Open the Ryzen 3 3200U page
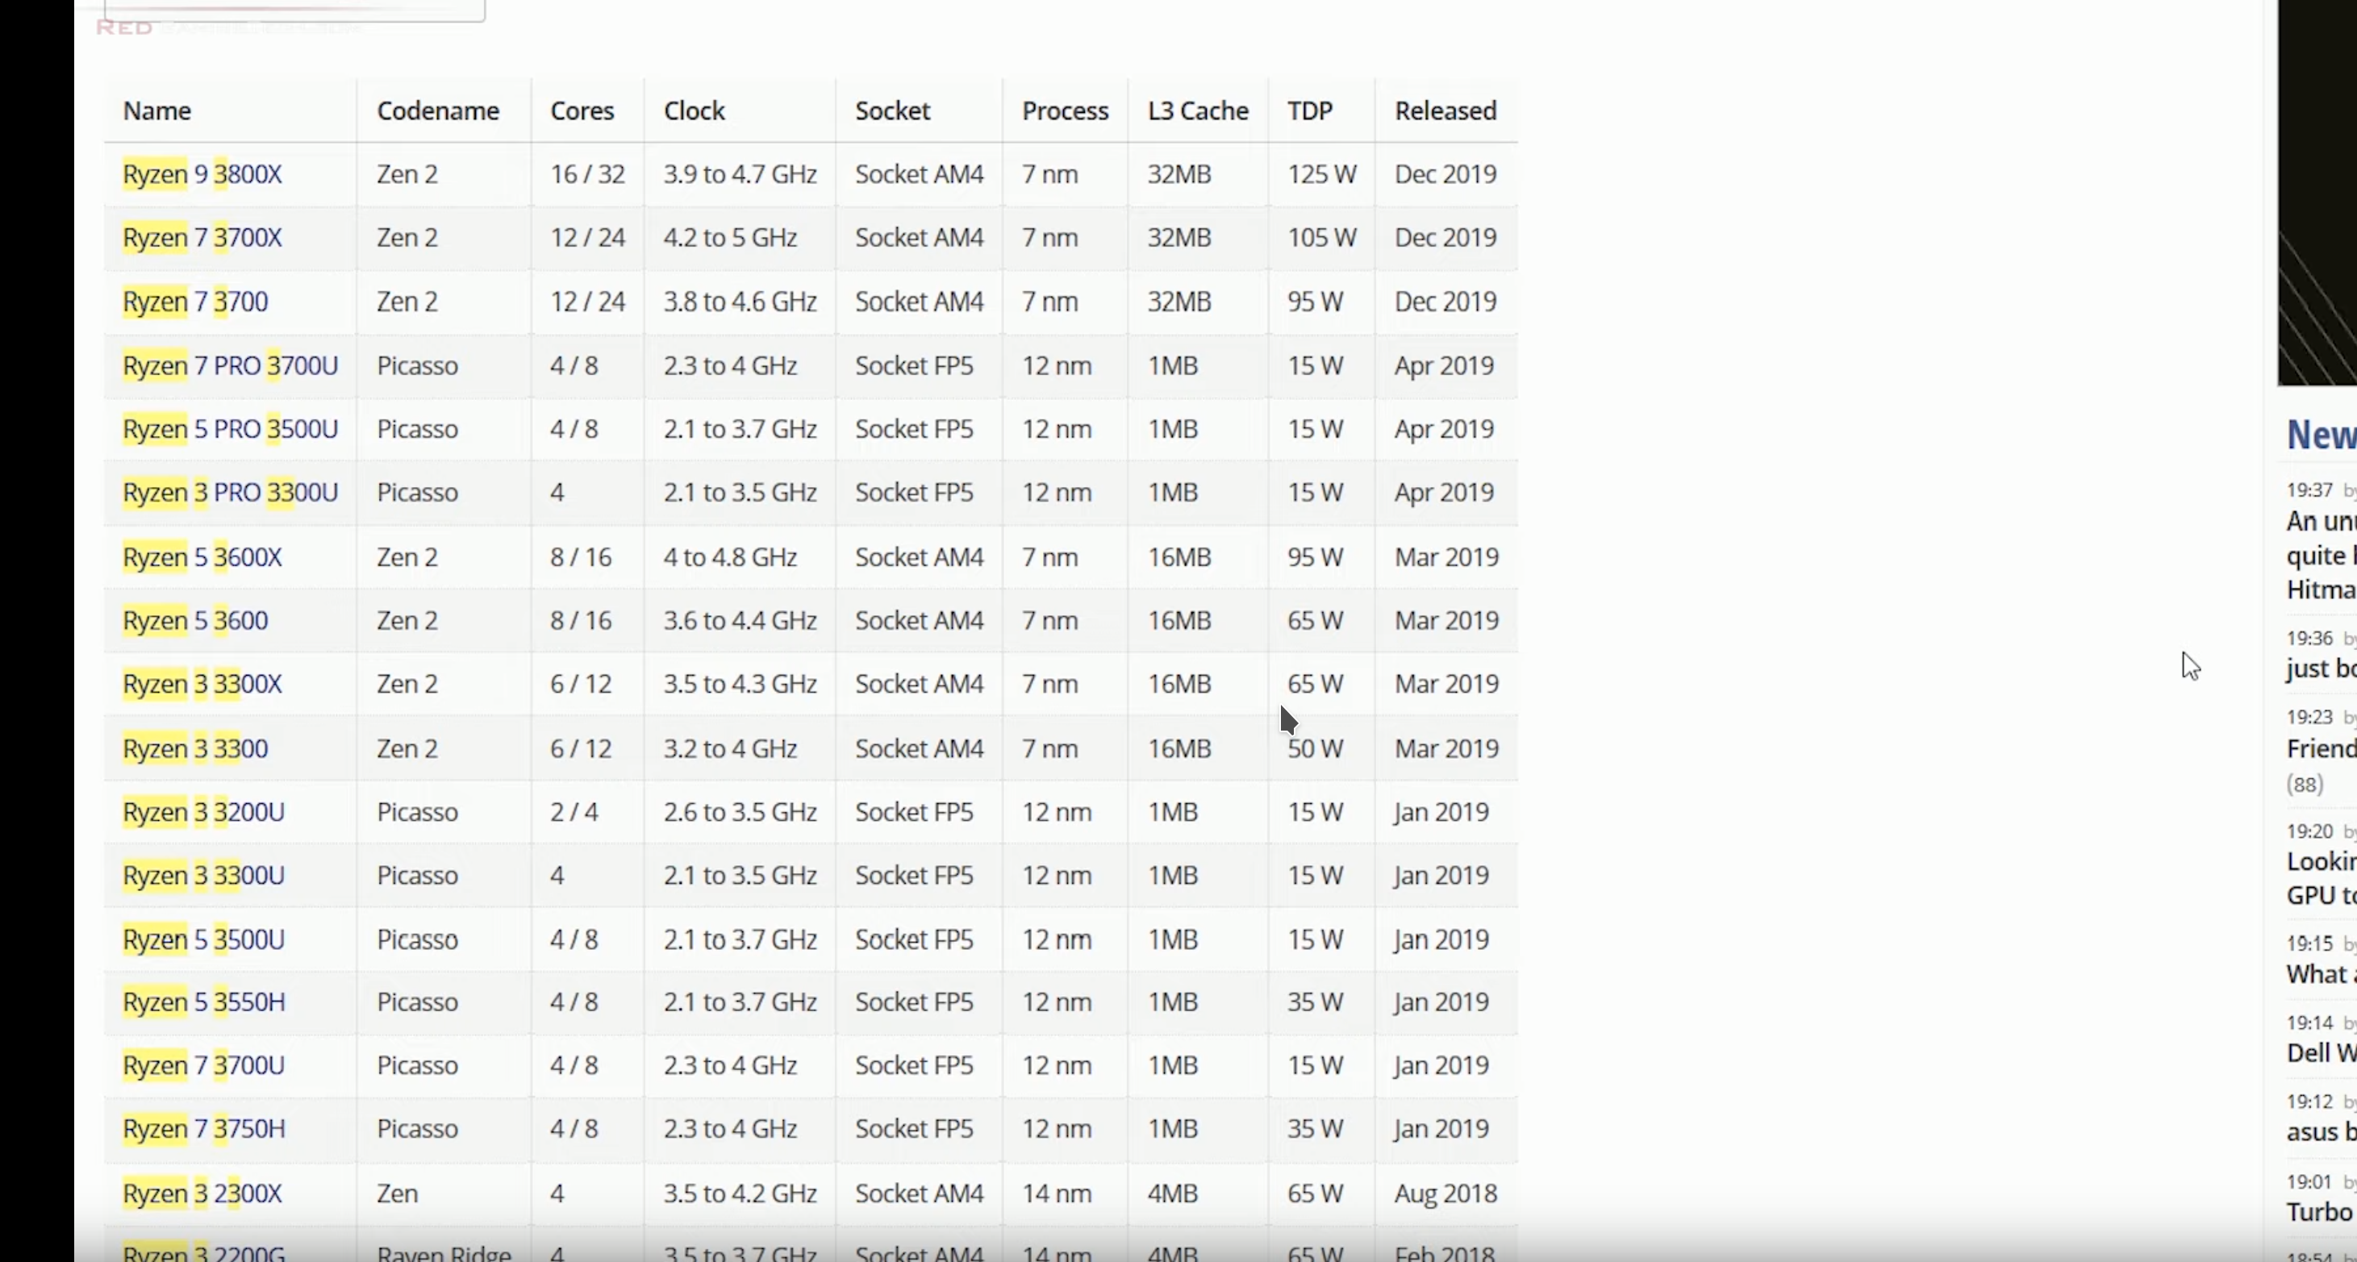This screenshot has height=1262, width=2357. tap(203, 812)
